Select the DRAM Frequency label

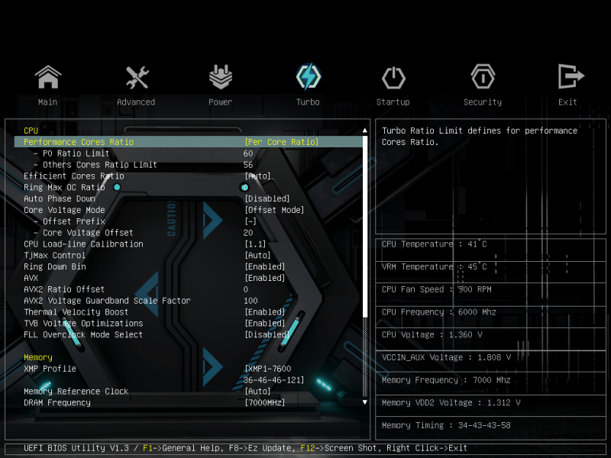57,403
